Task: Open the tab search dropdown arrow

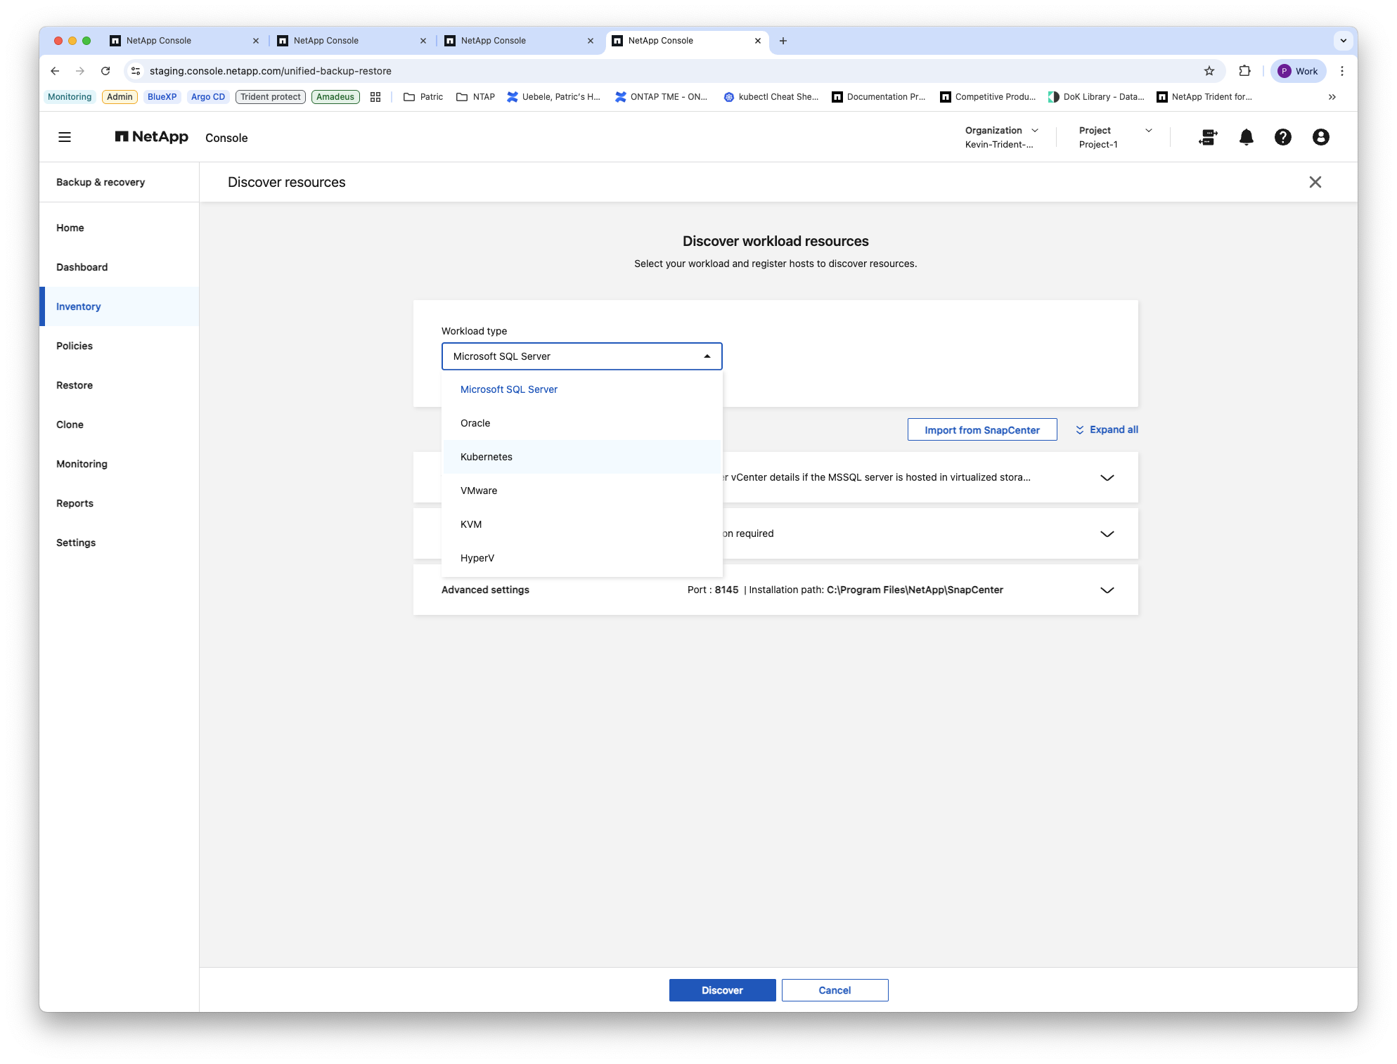Action: [1343, 41]
